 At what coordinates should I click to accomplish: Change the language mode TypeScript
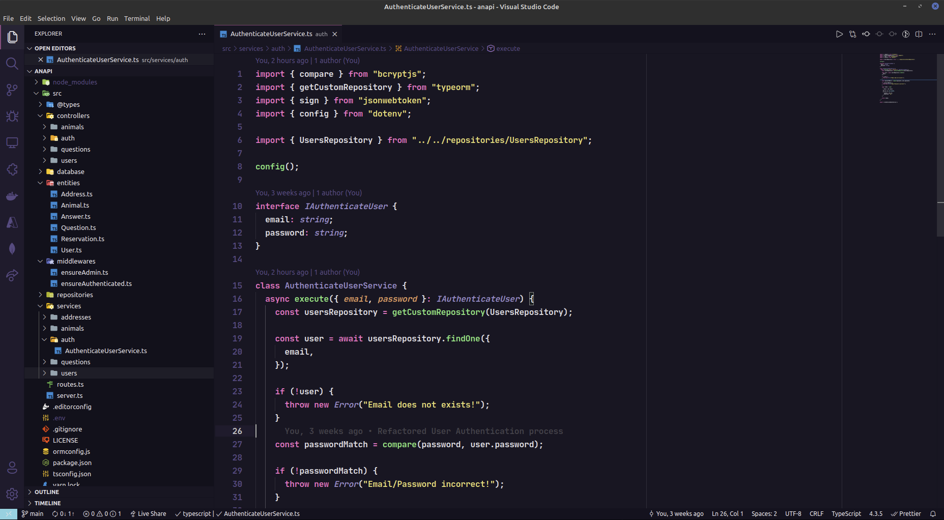[x=846, y=514]
